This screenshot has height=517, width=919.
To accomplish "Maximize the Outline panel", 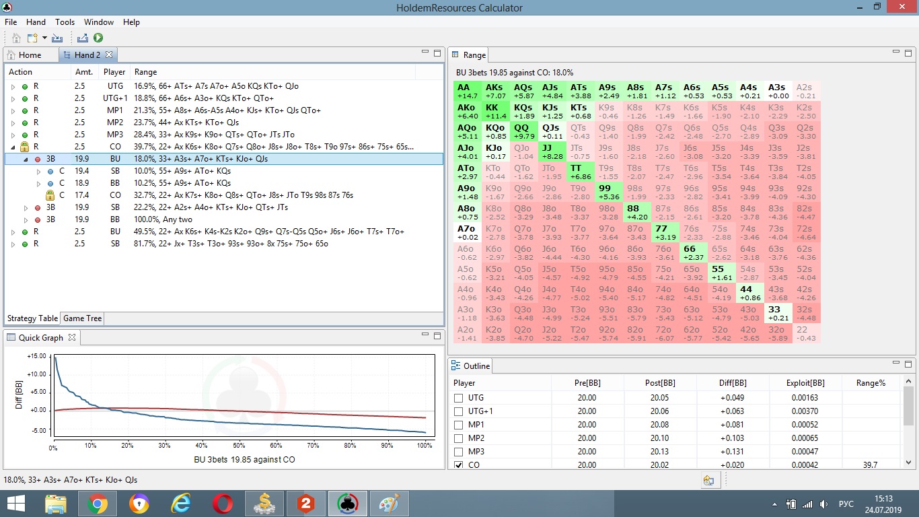I will click(908, 364).
